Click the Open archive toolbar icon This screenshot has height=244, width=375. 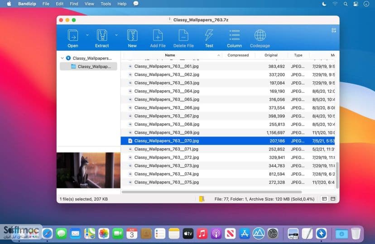(73, 35)
